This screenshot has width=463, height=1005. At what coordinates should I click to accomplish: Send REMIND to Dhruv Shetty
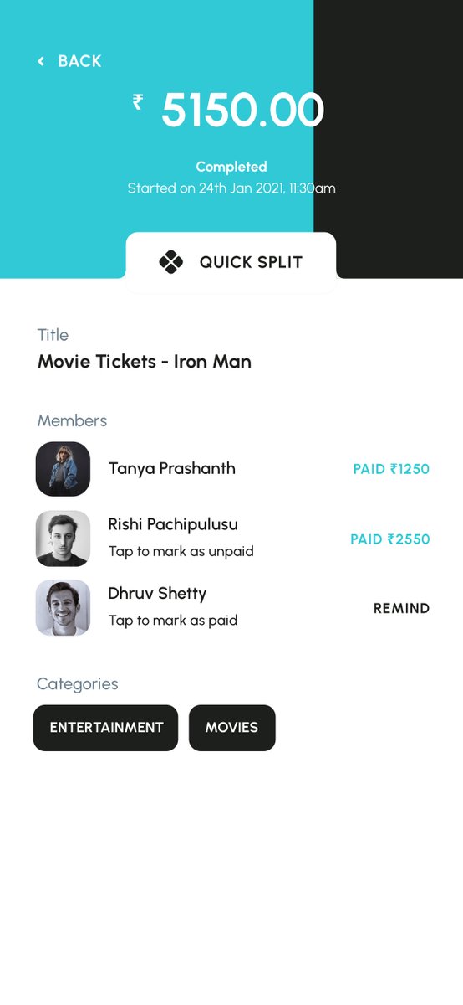[x=401, y=608]
